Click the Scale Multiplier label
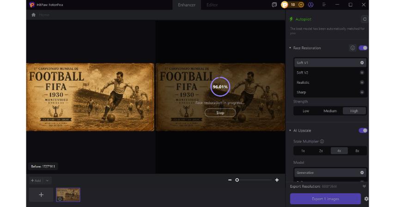This screenshot has height=207, width=395. point(306,142)
